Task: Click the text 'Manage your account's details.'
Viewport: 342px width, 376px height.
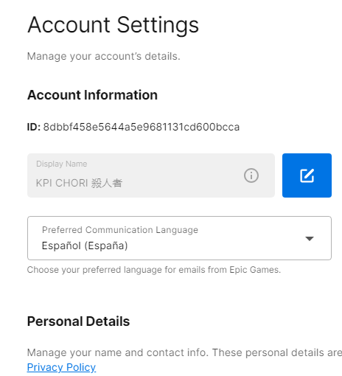Action: (104, 56)
